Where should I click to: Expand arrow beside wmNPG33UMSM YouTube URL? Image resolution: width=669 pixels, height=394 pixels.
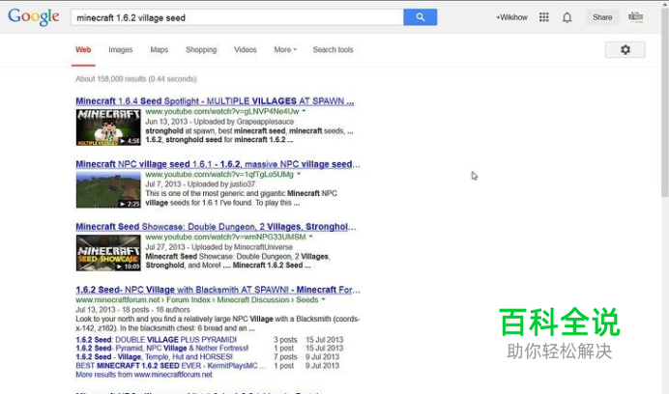tap(310, 237)
